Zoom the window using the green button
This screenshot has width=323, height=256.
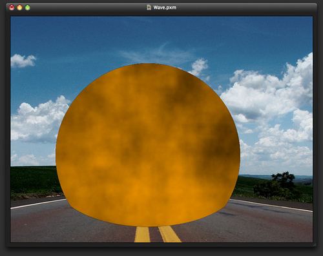pos(28,8)
